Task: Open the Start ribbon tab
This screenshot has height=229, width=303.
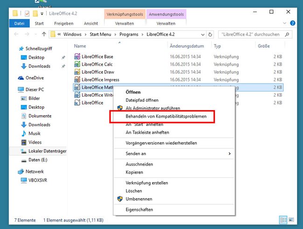Action: click(39, 23)
